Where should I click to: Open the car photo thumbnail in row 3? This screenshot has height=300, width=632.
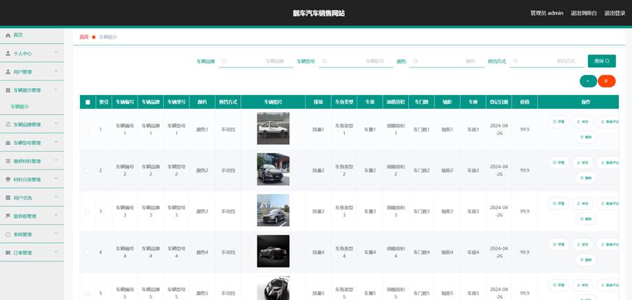tap(273, 210)
